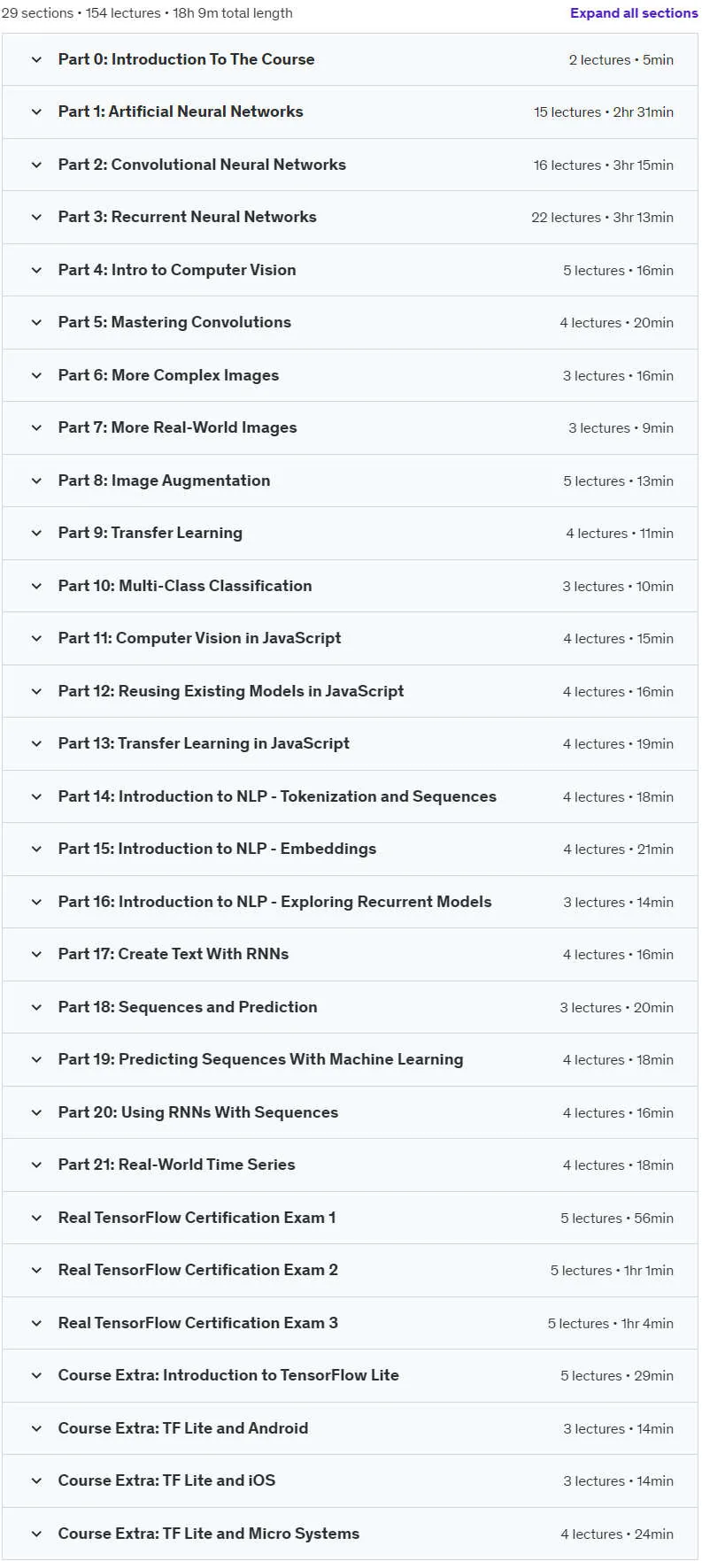Expand chevron beside Part 3: Recurrent Neural Networks
Viewport: 702px width, 1561px height.
point(36,218)
